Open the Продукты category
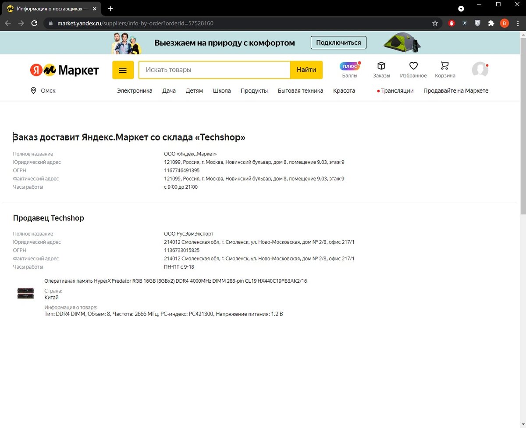 pyautogui.click(x=254, y=90)
